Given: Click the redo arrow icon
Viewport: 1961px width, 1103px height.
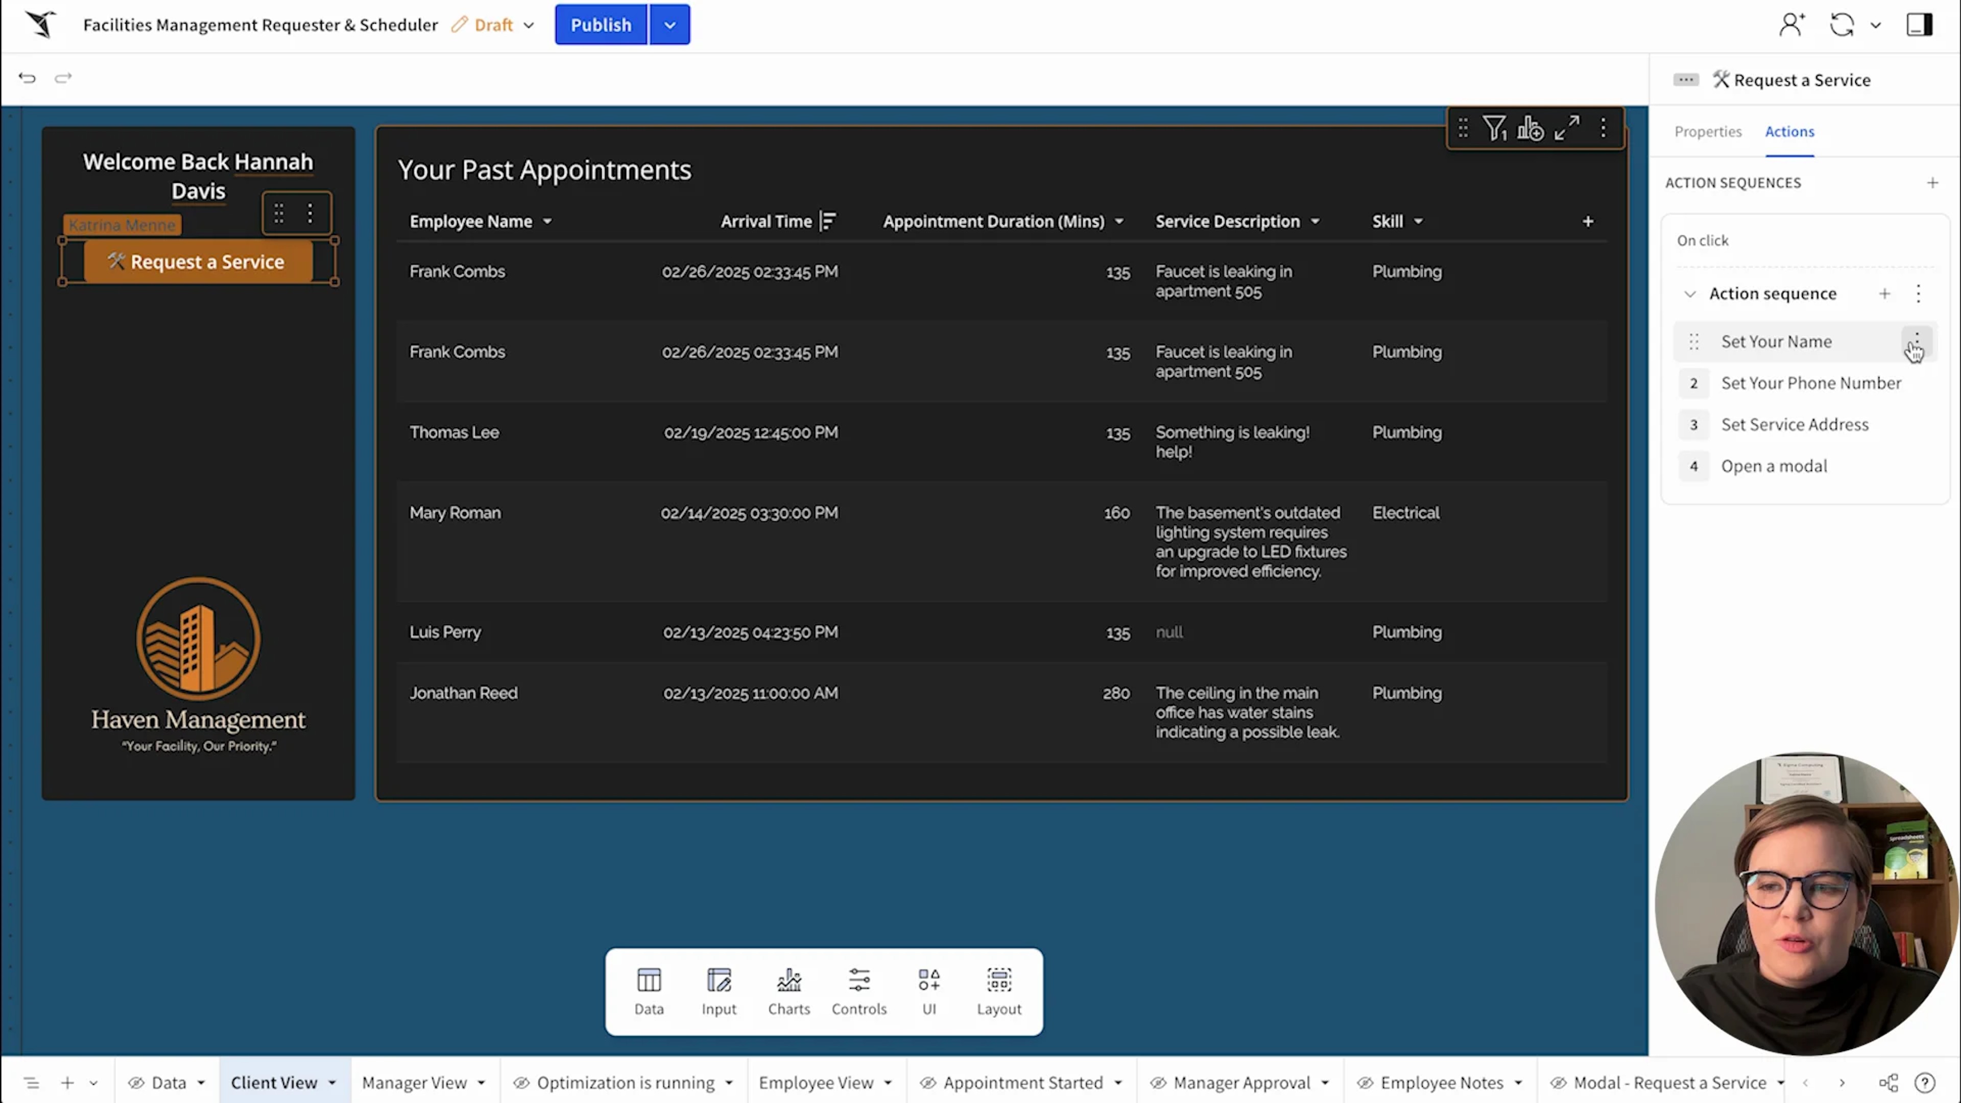Looking at the screenshot, I should 63,78.
